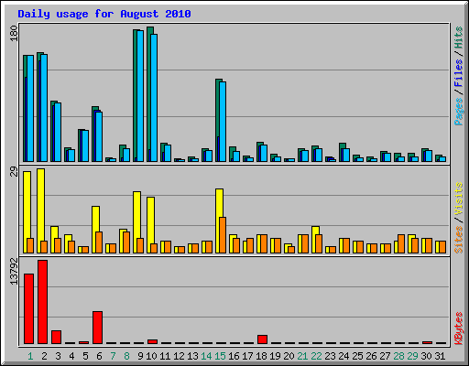
Task: Click the 'Daily usage for August 2010' title
Action: 104,14
